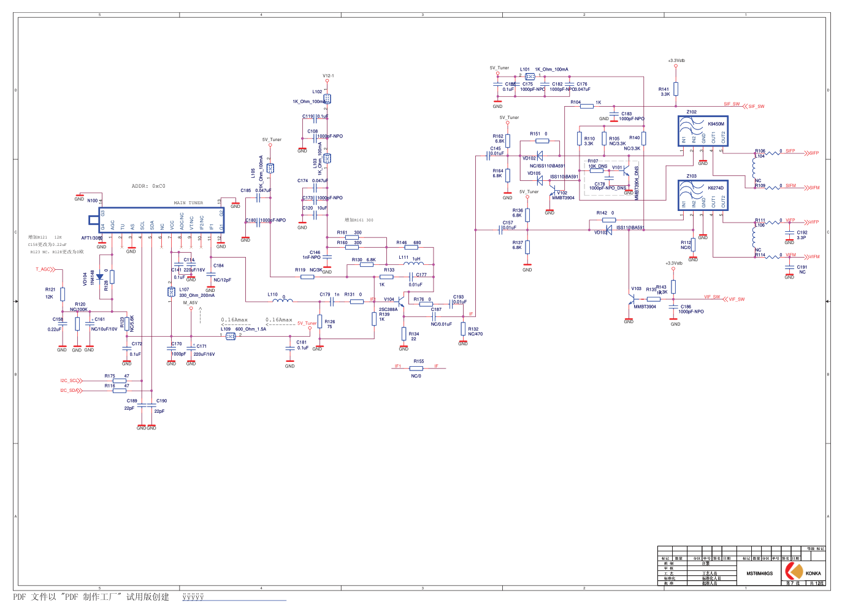The width and height of the screenshot is (861, 609).
Task: Select the L110 inductor label
Action: coord(273,294)
